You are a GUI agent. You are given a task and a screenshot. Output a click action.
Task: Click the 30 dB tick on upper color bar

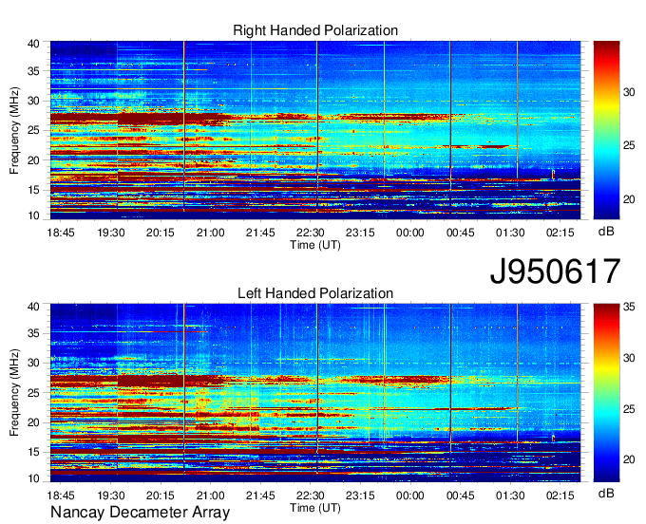629,92
